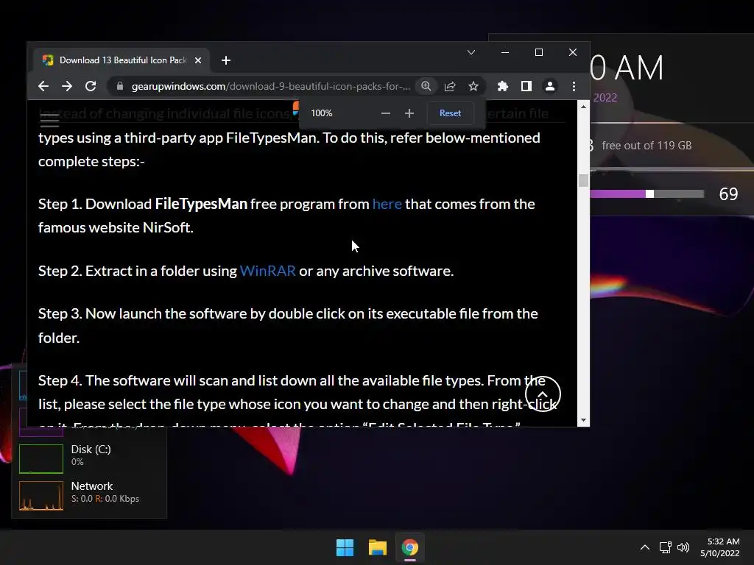
Task: Open Chrome's three-dot menu
Action: click(574, 86)
